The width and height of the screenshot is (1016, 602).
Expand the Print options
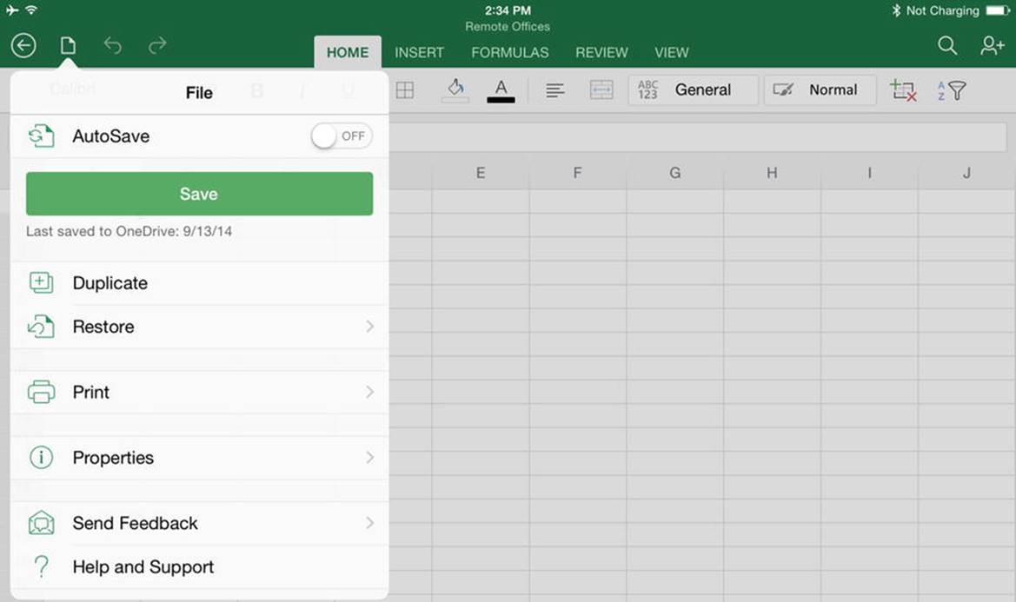tap(200, 393)
